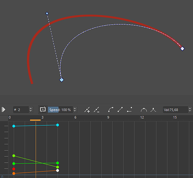This screenshot has height=178, width=193.
Task: Select the add keyframe node icon
Action: pyautogui.click(x=87, y=110)
